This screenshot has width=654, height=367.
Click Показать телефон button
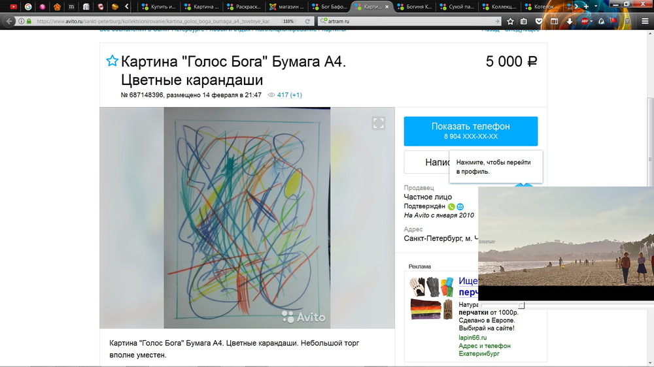click(x=470, y=131)
